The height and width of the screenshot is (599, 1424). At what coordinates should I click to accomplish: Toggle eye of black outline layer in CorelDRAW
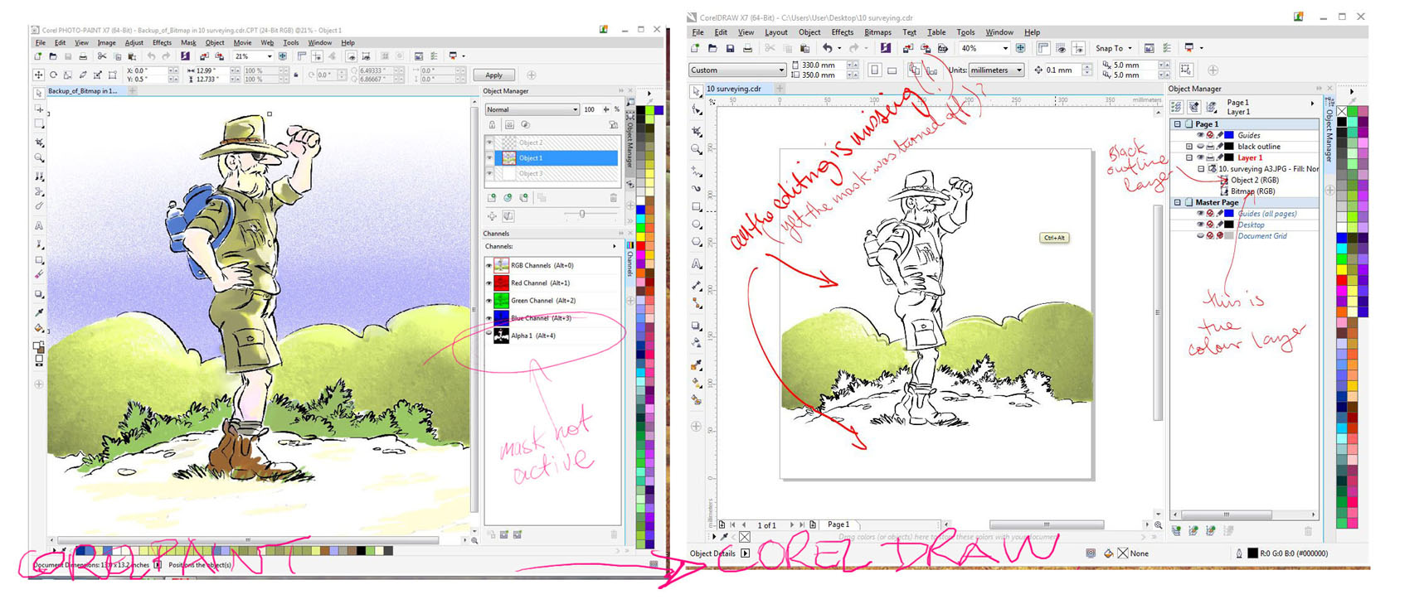[x=1200, y=147]
